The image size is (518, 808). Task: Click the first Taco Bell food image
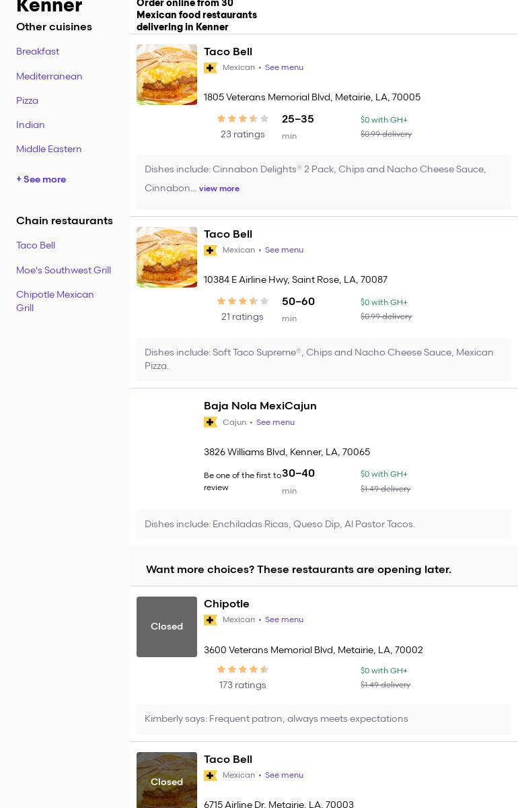[167, 75]
